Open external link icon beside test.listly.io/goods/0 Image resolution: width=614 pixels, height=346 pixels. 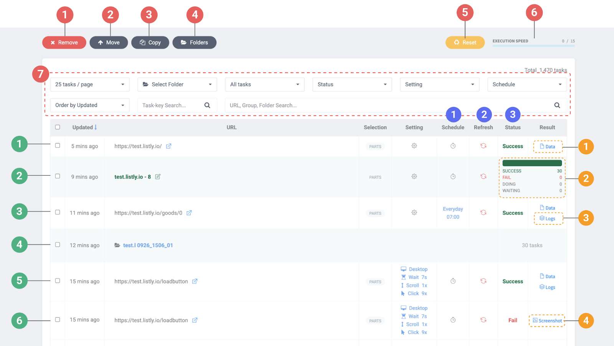pyautogui.click(x=189, y=213)
